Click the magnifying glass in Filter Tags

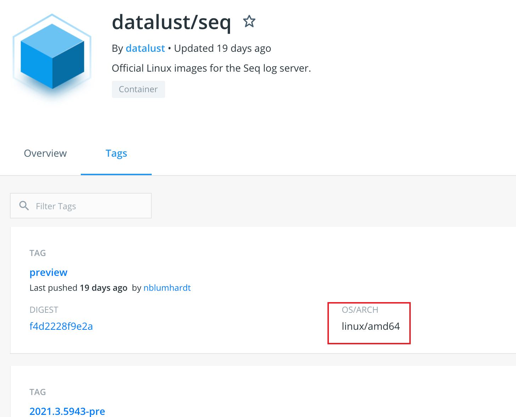click(24, 206)
